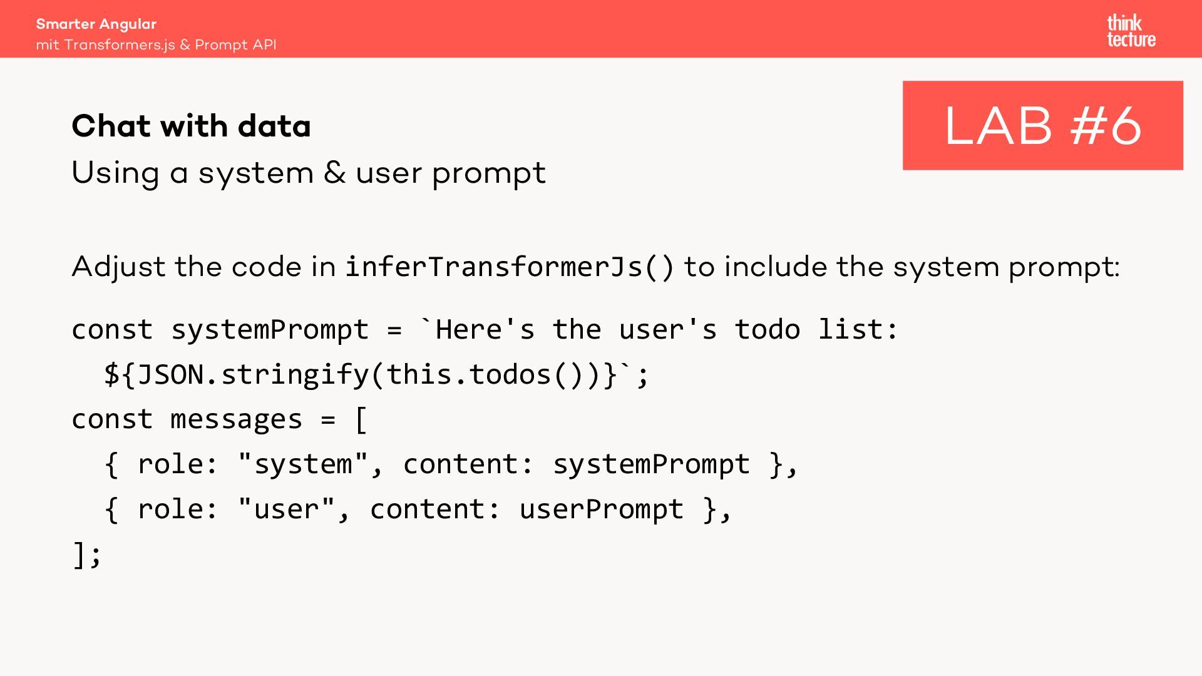Image resolution: width=1202 pixels, height=676 pixels.
Task: Click systemPrompt in the content property
Action: [651, 464]
